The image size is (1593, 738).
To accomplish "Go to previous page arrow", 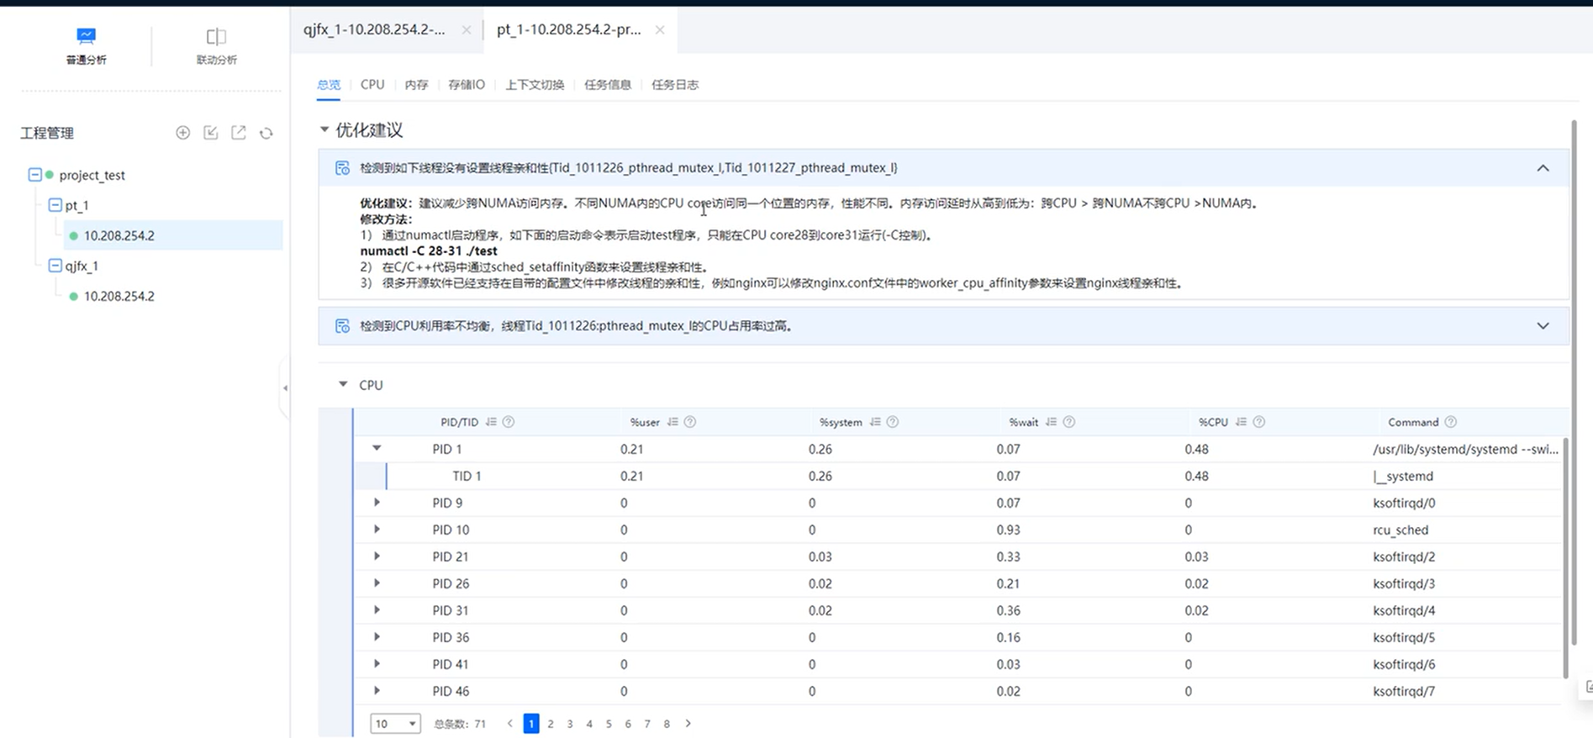I will coord(510,724).
